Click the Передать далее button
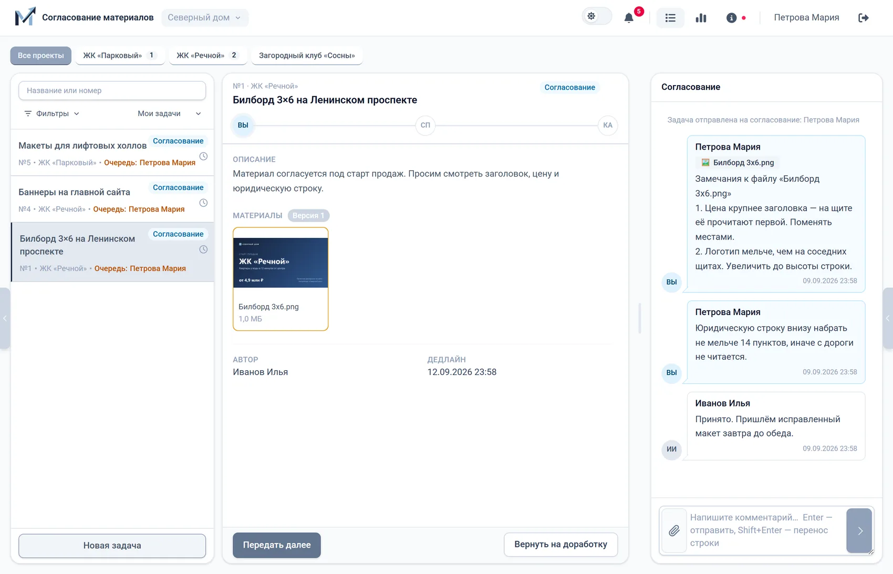This screenshot has width=893, height=574. pyautogui.click(x=277, y=545)
